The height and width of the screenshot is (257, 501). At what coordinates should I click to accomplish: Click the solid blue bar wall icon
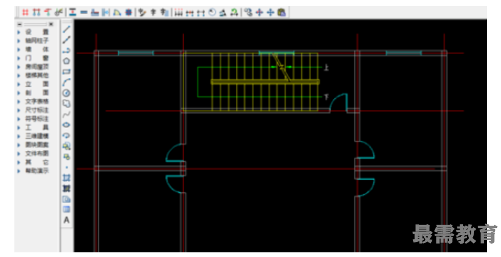click(x=84, y=12)
